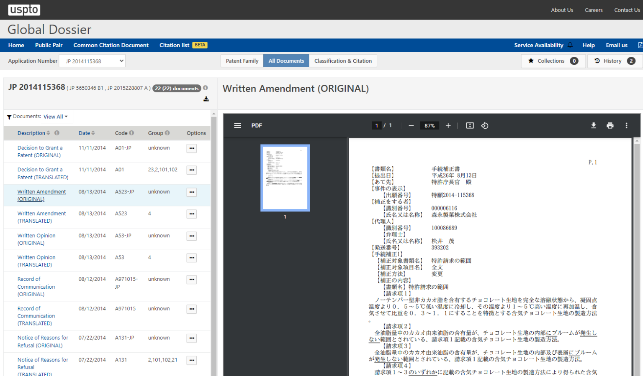Switch to the Patent Family tab
This screenshot has width=643, height=376.
[x=242, y=61]
